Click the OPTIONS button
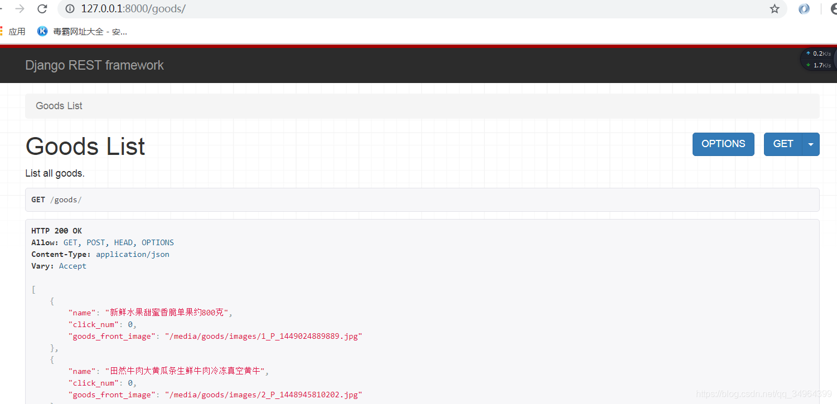The height and width of the screenshot is (404, 837). tap(723, 144)
